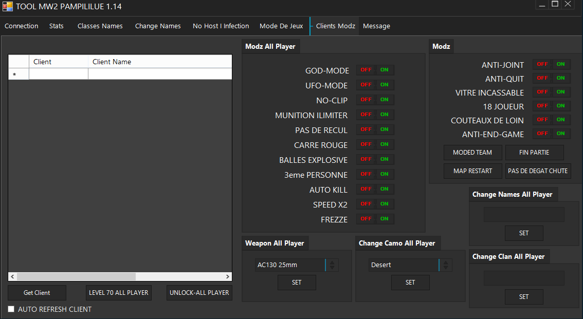This screenshot has height=319, width=583.
Task: Minimize the tool window
Action: pyautogui.click(x=542, y=4)
